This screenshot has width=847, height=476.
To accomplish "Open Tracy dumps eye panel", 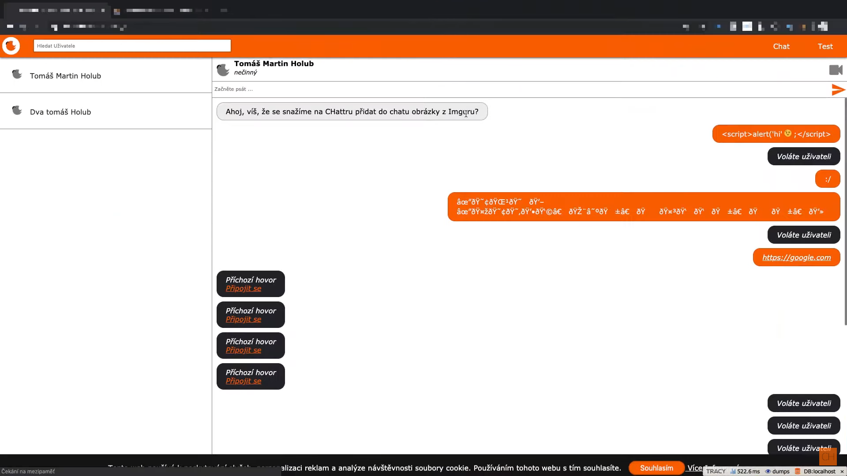I will pos(777,471).
